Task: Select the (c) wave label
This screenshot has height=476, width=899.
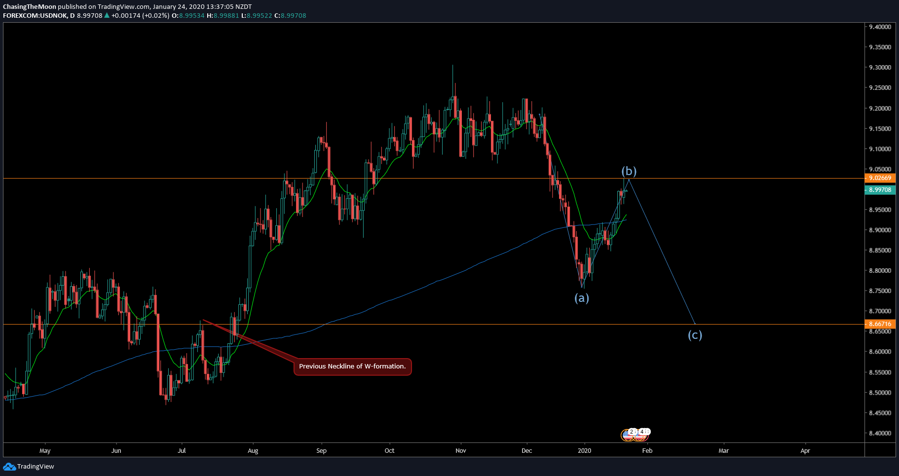Action: tap(695, 335)
